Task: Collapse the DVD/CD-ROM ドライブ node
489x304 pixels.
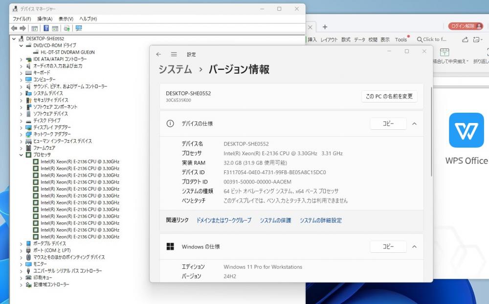Action: (21, 45)
